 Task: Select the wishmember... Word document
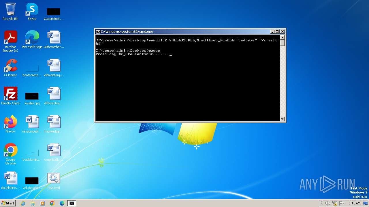tap(54, 40)
